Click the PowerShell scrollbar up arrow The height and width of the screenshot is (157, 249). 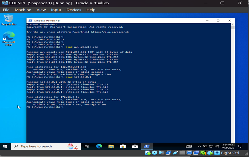(233, 25)
